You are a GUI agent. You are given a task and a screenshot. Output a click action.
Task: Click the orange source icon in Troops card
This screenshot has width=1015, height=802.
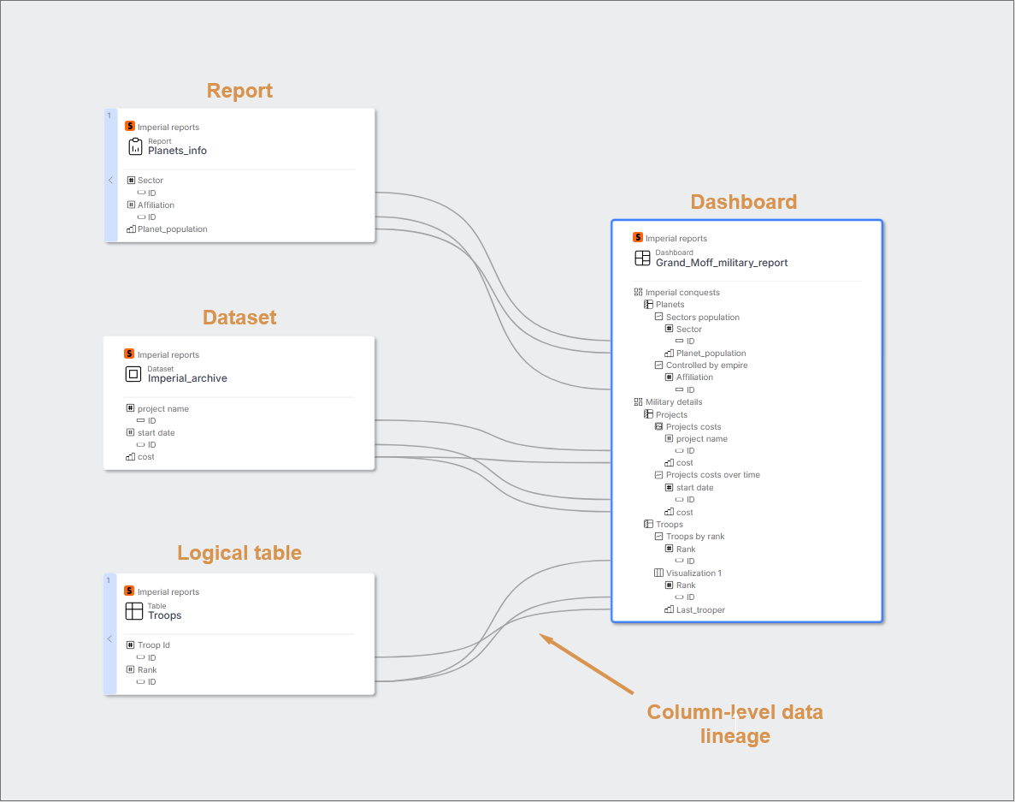pyautogui.click(x=129, y=591)
